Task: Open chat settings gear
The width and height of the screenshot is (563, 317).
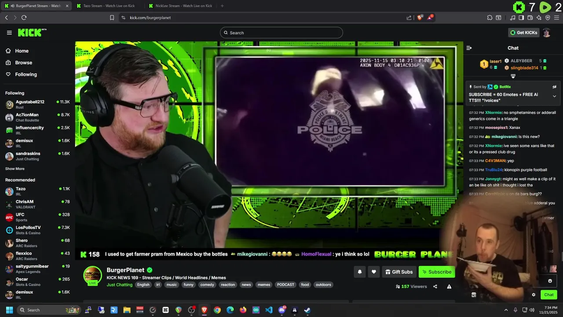Action: (x=534, y=295)
